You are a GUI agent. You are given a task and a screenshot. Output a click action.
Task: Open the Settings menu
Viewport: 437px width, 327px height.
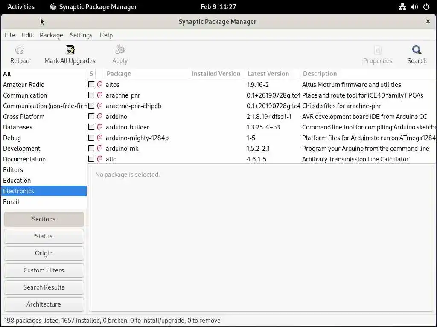(x=81, y=35)
